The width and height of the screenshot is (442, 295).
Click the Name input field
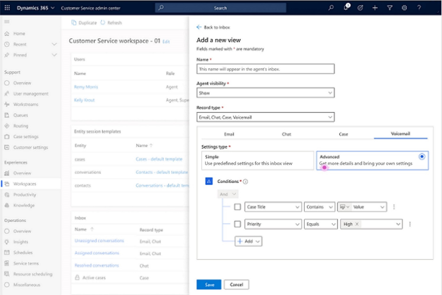click(x=265, y=69)
